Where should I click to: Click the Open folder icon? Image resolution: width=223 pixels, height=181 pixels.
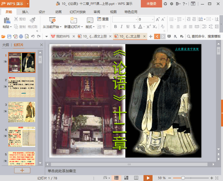(x=3, y=37)
